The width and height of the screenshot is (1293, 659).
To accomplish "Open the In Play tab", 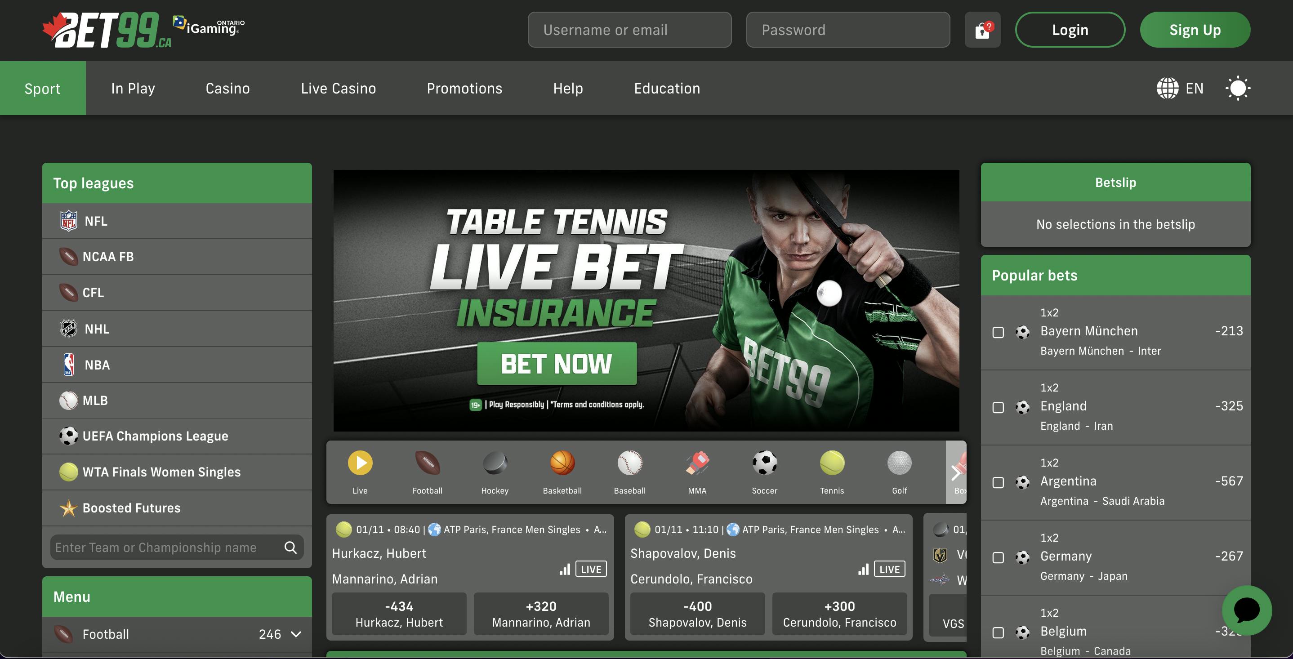I will click(x=133, y=88).
